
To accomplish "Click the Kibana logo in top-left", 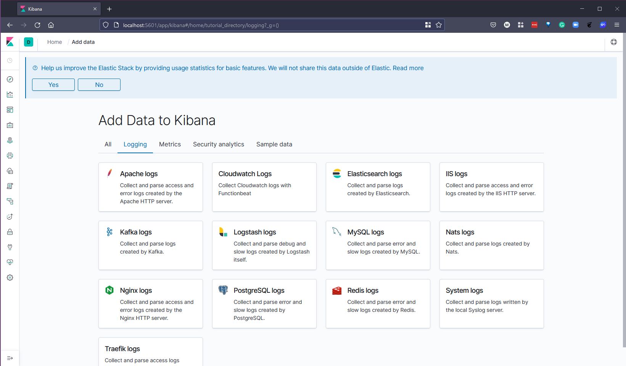I will [x=10, y=42].
